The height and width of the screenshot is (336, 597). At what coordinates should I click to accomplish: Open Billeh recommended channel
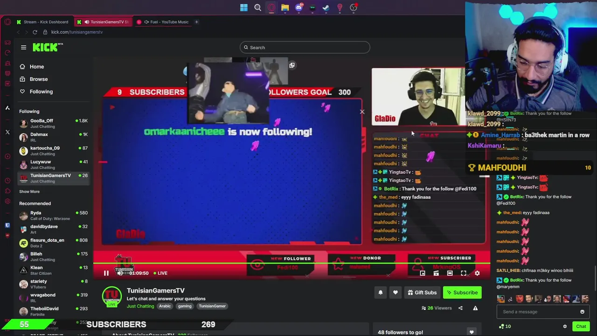(x=53, y=257)
